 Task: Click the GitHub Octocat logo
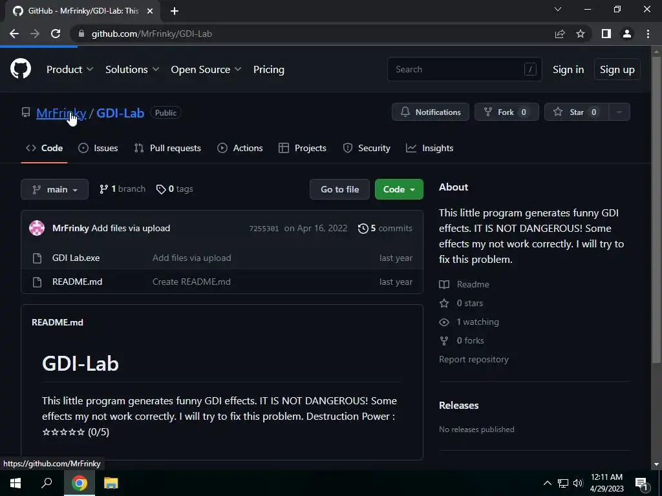(21, 68)
